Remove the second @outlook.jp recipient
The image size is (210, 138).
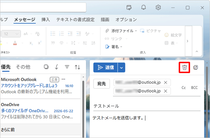coord(166,91)
